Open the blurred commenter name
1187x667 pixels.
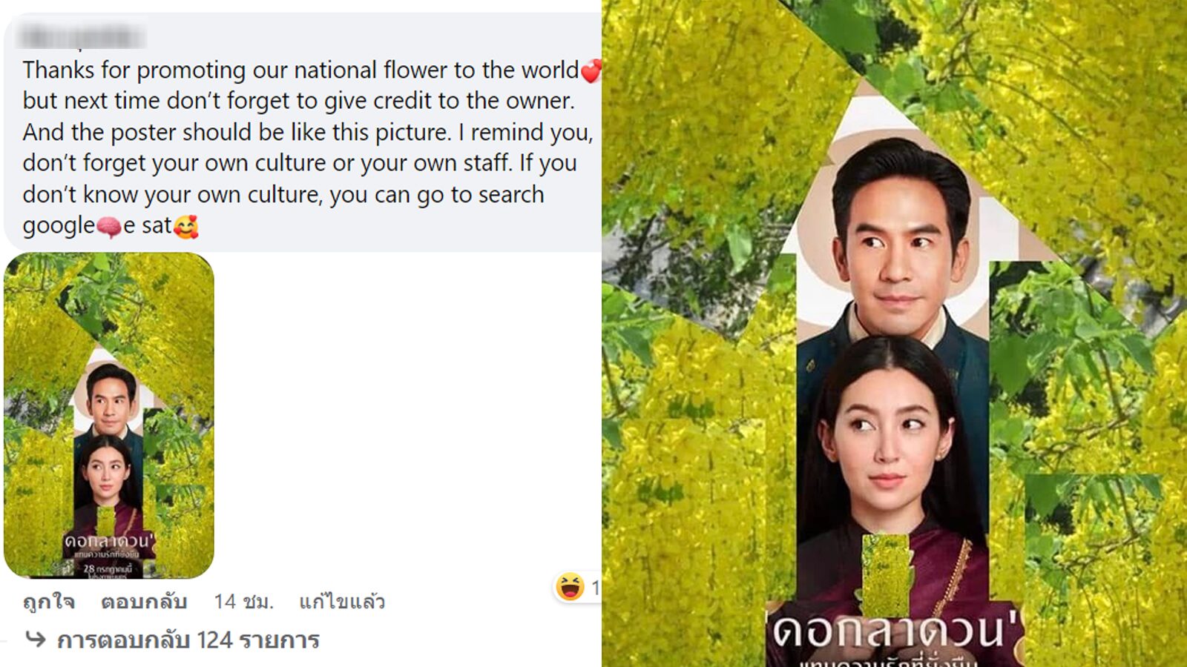[82, 36]
